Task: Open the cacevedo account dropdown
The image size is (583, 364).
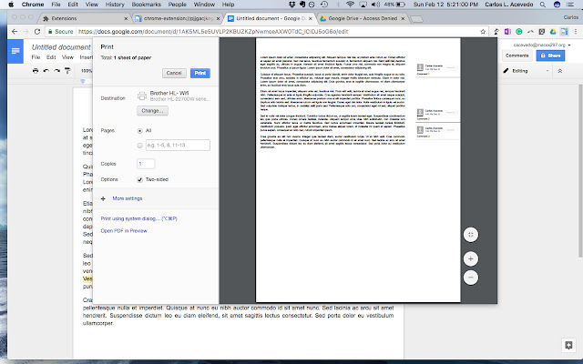Action: click(x=542, y=45)
